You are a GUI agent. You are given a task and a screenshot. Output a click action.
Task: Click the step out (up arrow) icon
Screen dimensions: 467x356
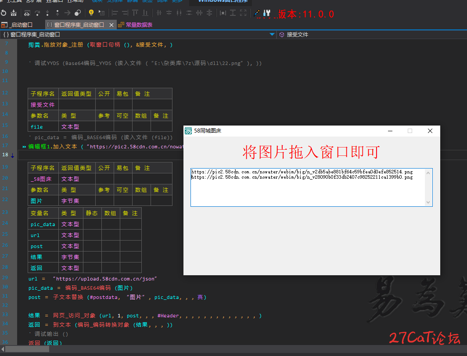pyautogui.click(x=57, y=13)
